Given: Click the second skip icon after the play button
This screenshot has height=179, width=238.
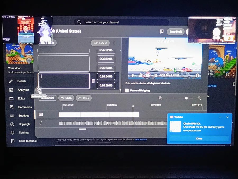Looking at the screenshot, I should 148,75.
